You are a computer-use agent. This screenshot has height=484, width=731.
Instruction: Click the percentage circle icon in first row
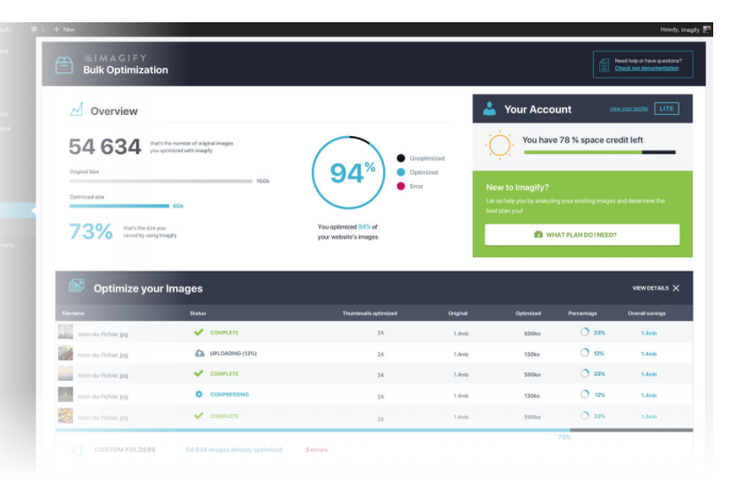[x=585, y=332]
